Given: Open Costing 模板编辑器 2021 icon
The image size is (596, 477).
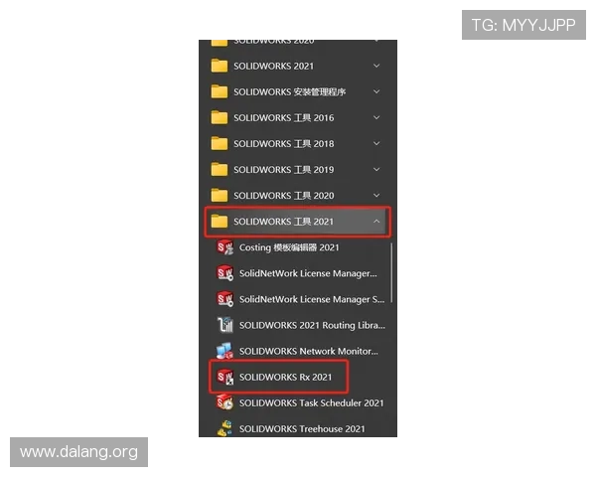Looking at the screenshot, I should click(x=224, y=247).
